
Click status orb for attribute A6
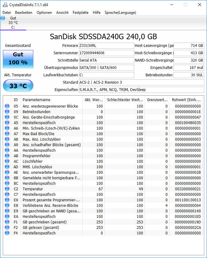coord(7,128)
